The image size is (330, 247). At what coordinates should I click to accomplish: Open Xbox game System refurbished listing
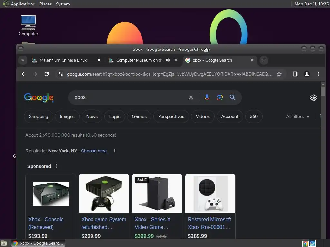(104, 223)
